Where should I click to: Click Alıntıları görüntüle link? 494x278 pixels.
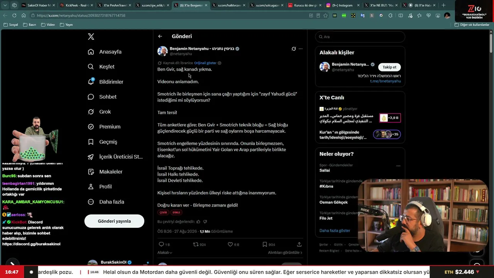pyautogui.click(x=285, y=253)
